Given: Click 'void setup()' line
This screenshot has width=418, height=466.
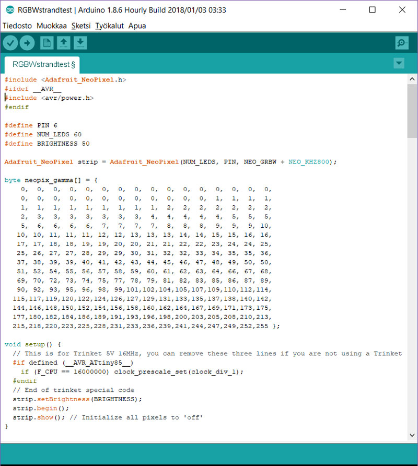Looking at the screenshot, I should tap(33, 344).
